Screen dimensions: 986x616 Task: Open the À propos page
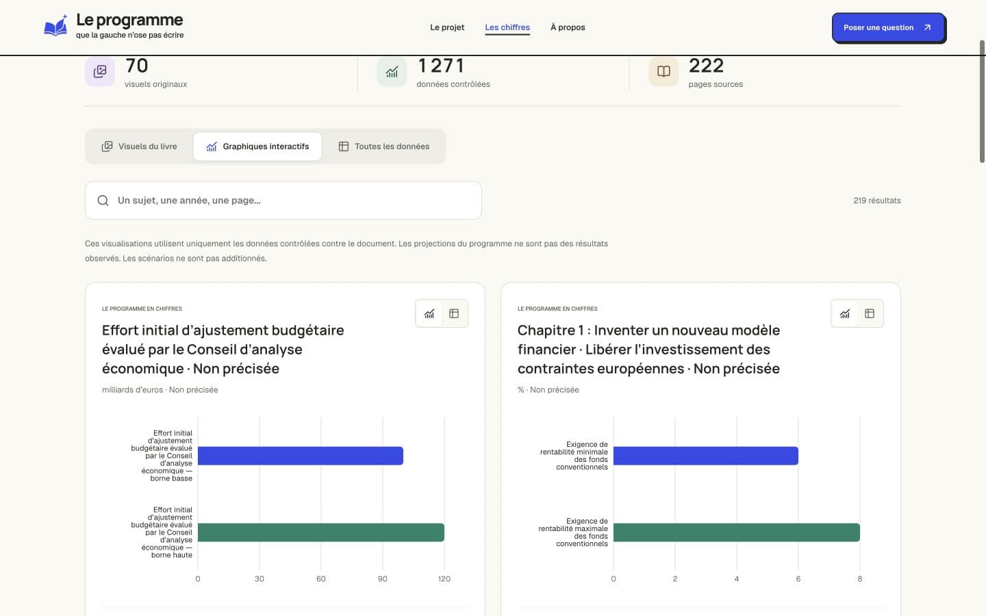coord(568,27)
